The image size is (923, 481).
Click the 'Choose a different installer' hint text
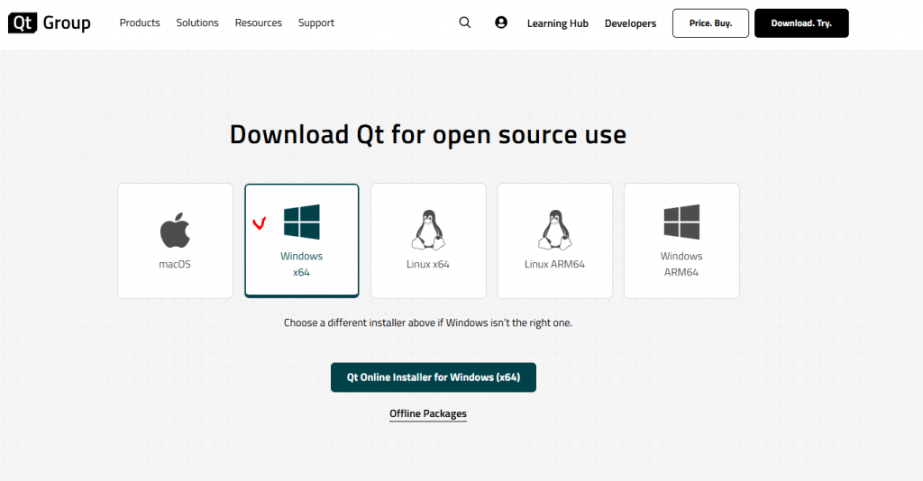[x=428, y=322]
